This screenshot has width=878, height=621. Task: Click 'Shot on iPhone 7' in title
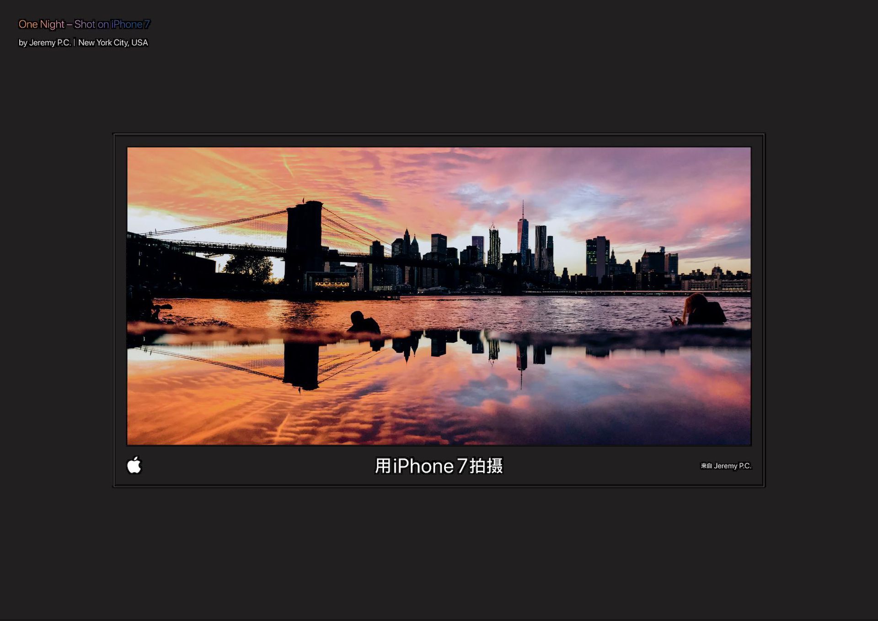(x=112, y=24)
